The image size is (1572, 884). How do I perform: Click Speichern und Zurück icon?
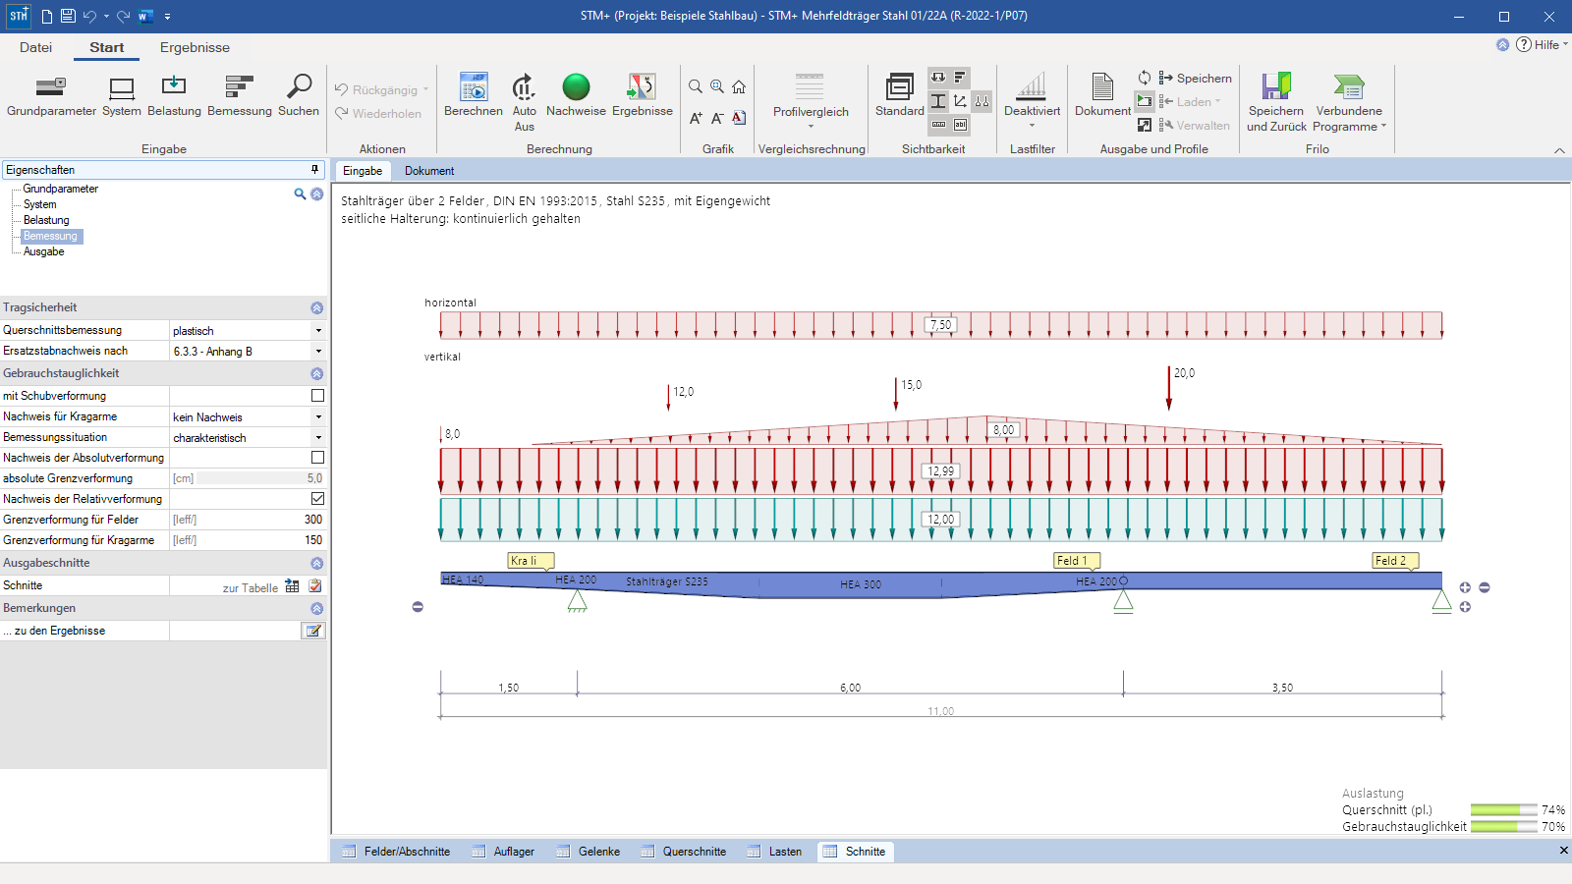pos(1276,102)
